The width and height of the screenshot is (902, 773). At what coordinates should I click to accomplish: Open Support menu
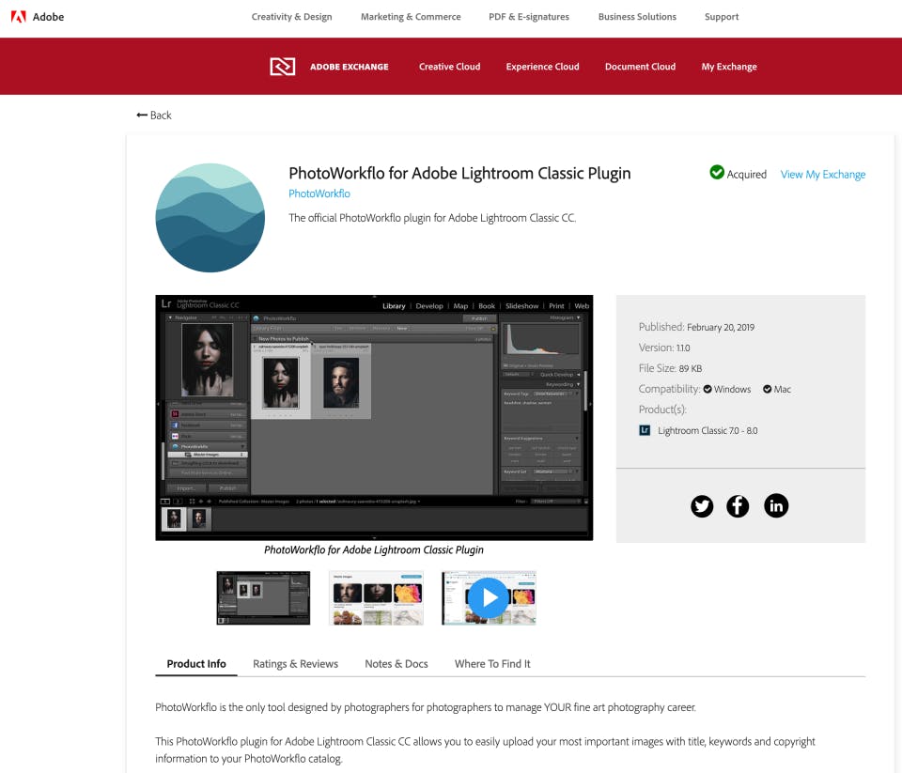click(722, 17)
